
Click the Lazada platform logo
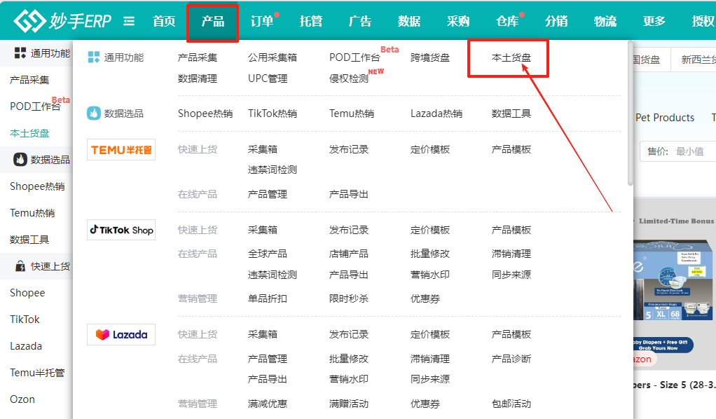[x=121, y=334]
